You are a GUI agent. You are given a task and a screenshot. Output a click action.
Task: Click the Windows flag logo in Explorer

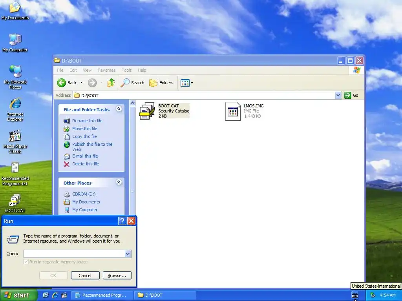[356, 70]
